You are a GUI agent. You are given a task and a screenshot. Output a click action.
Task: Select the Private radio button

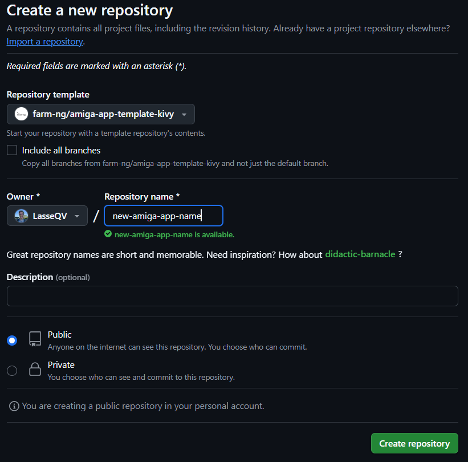(x=12, y=371)
